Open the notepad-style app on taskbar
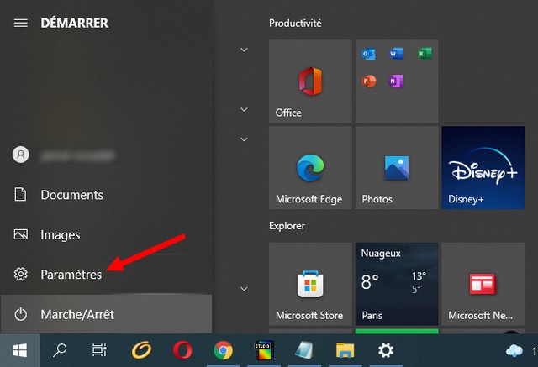Viewport: 538px width, 367px height. click(x=304, y=350)
